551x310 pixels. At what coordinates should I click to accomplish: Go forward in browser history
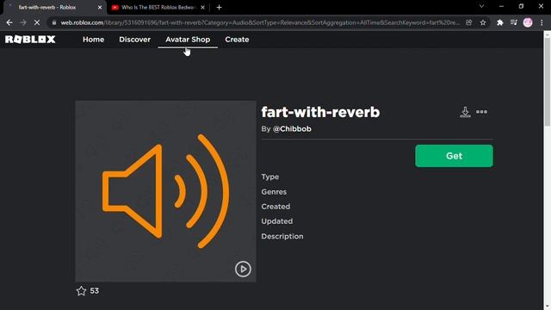point(23,22)
